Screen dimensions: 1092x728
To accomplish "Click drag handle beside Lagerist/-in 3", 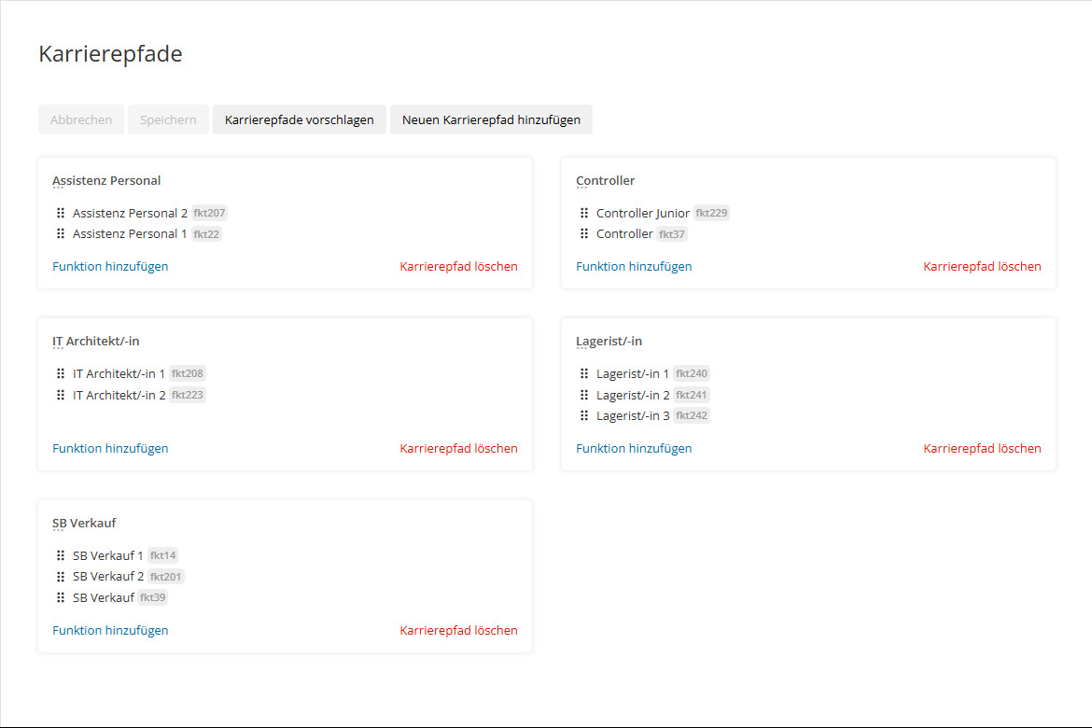I will (584, 415).
